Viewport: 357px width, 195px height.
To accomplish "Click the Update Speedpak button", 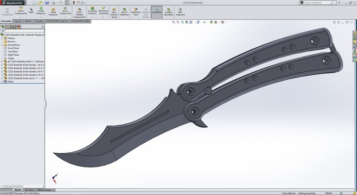I will [168, 12].
